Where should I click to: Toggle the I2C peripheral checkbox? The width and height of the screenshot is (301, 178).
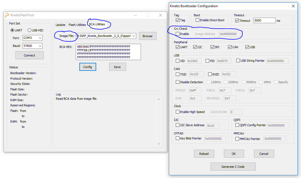[x=195, y=47]
